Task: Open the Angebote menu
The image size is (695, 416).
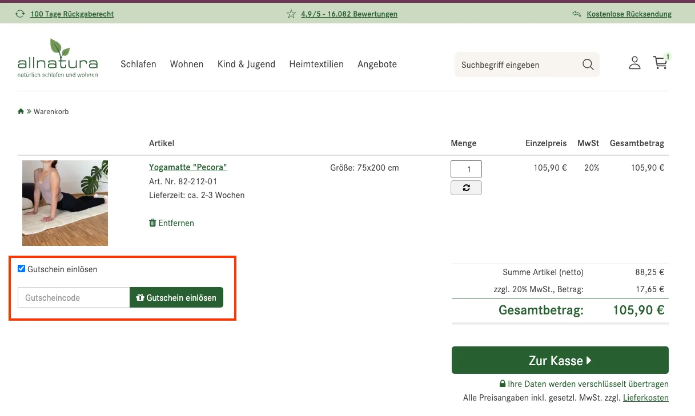Action: (x=377, y=64)
